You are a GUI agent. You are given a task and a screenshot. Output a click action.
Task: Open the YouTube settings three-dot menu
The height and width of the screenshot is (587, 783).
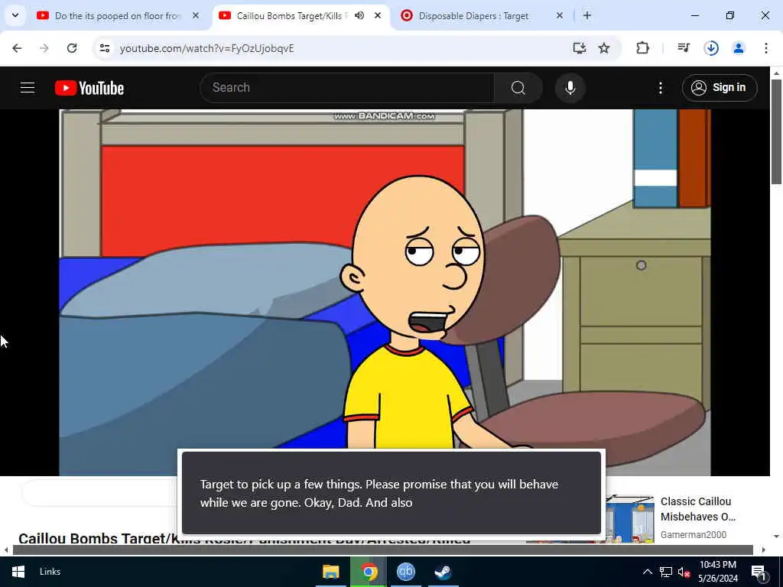pos(661,88)
